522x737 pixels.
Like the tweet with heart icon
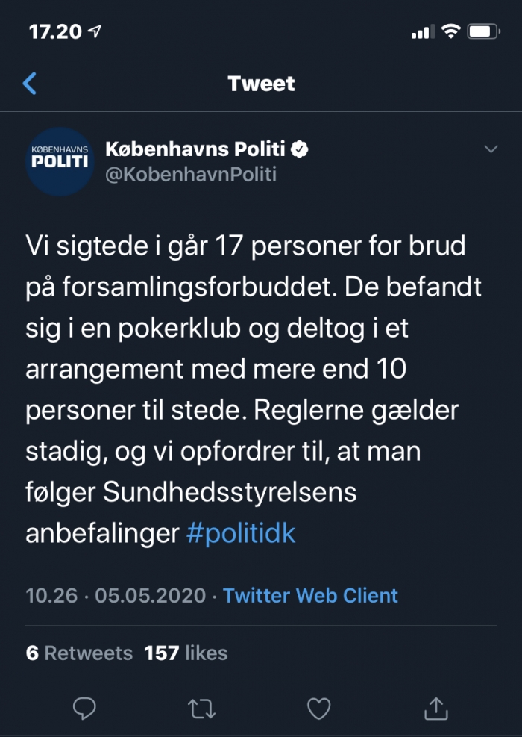coord(318,709)
